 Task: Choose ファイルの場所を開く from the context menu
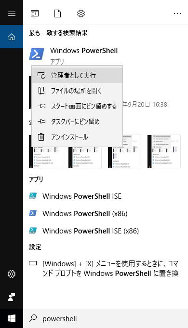pyautogui.click(x=77, y=91)
